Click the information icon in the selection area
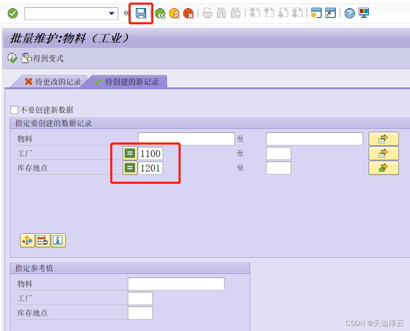This screenshot has height=331, width=410. [x=58, y=240]
